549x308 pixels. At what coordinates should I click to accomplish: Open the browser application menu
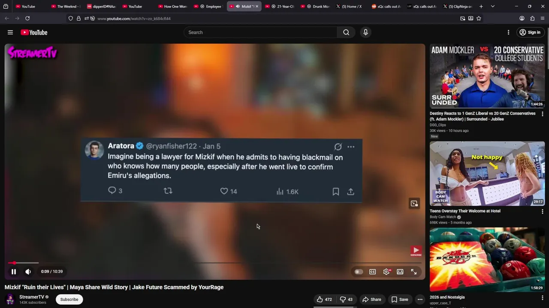(x=543, y=18)
